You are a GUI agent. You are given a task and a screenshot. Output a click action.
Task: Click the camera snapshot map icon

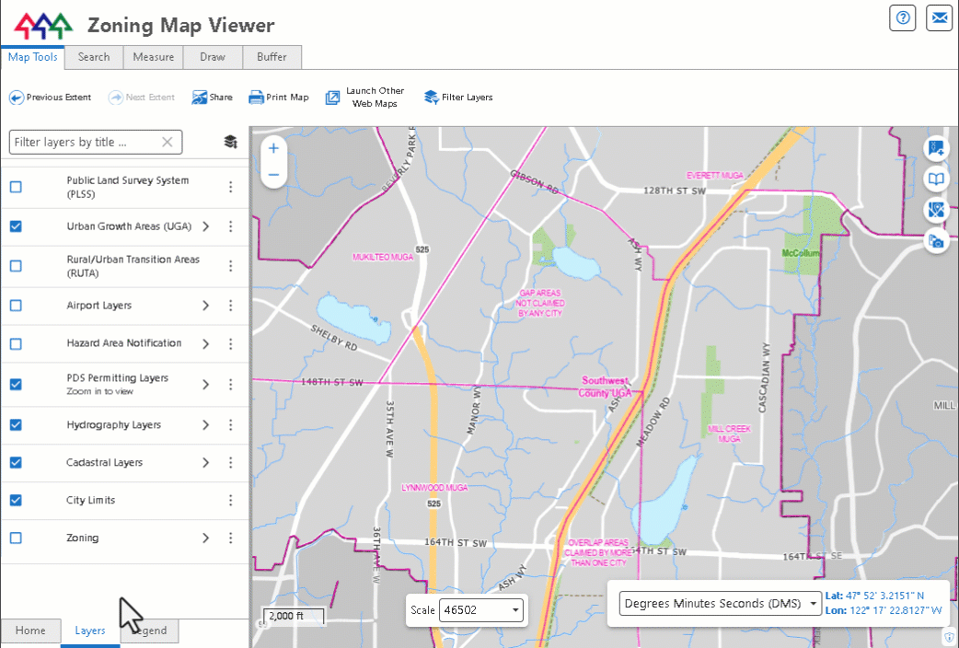pos(936,241)
